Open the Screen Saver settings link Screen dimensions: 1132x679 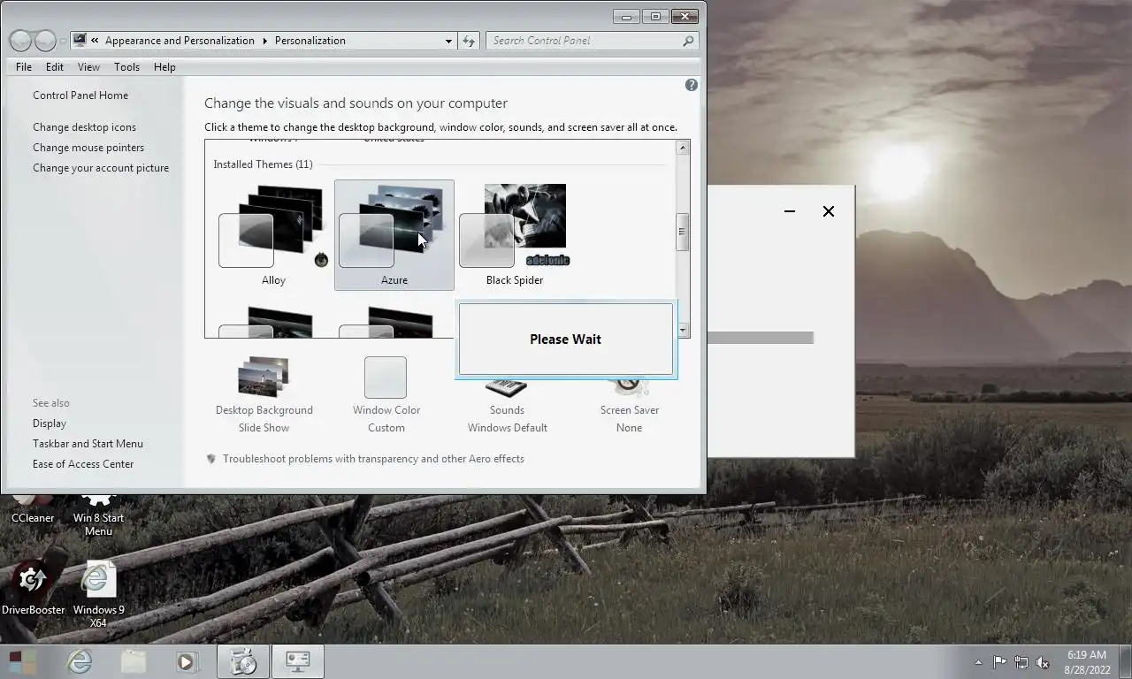[x=629, y=418]
